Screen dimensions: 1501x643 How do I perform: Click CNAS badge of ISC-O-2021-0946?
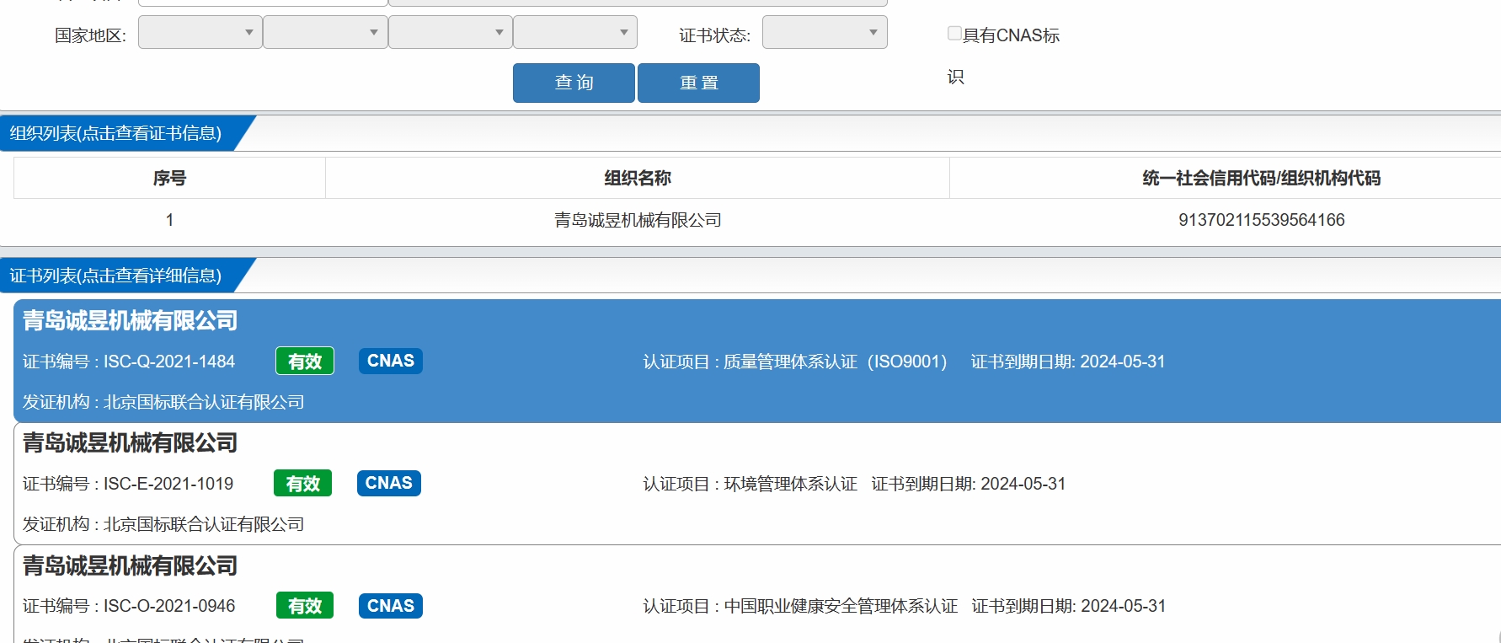391,605
